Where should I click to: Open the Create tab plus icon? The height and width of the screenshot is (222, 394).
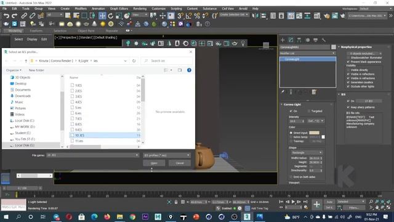[x=283, y=39]
